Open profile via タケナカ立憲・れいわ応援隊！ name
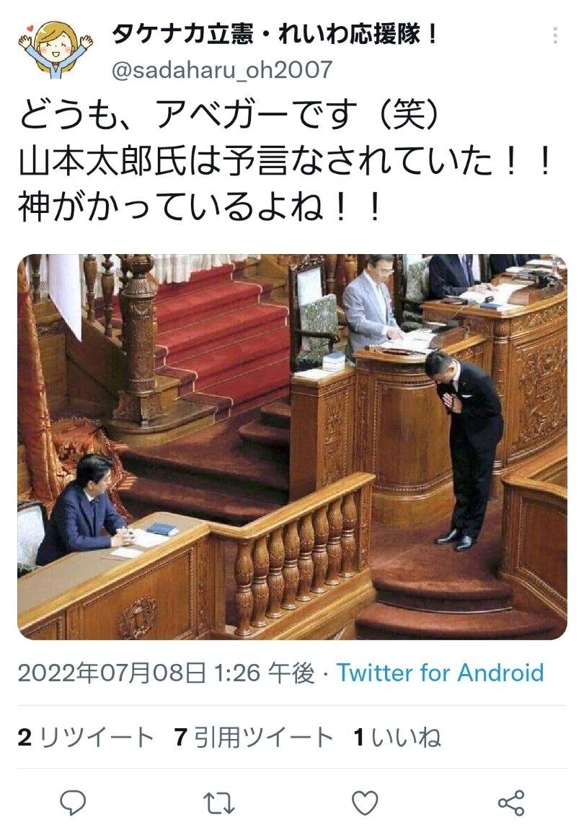This screenshot has width=584, height=830. point(275,35)
